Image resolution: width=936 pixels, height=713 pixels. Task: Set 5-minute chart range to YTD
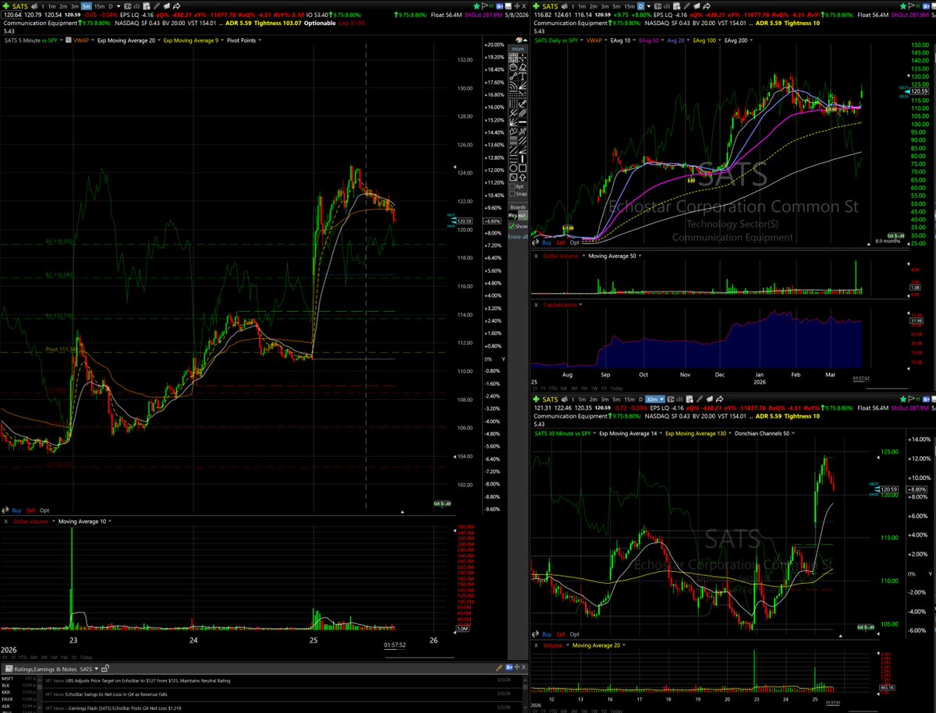point(23,658)
